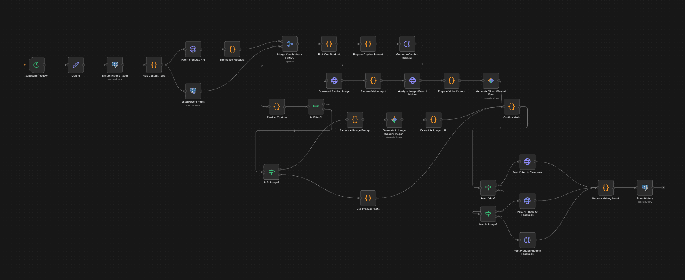Open the Use Product Photo node
Viewport: 685px width, 280px height.
[x=368, y=198]
